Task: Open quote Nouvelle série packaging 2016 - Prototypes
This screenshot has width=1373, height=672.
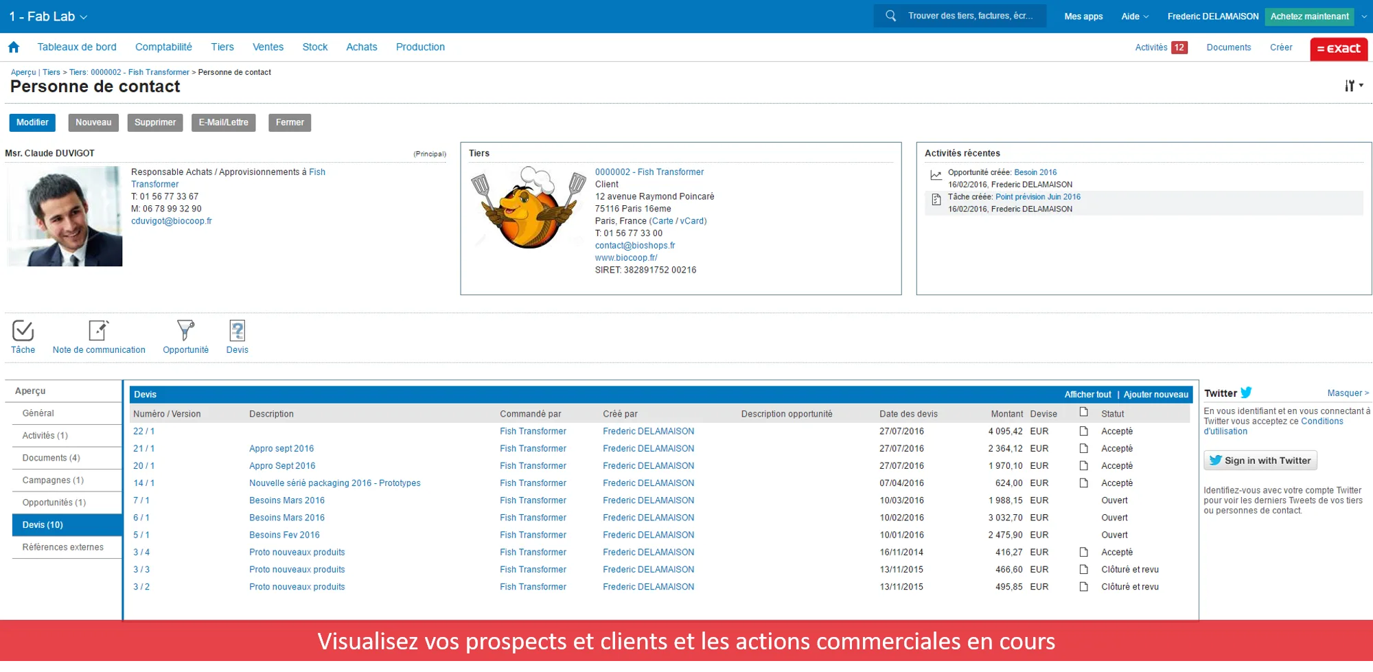Action: click(335, 484)
